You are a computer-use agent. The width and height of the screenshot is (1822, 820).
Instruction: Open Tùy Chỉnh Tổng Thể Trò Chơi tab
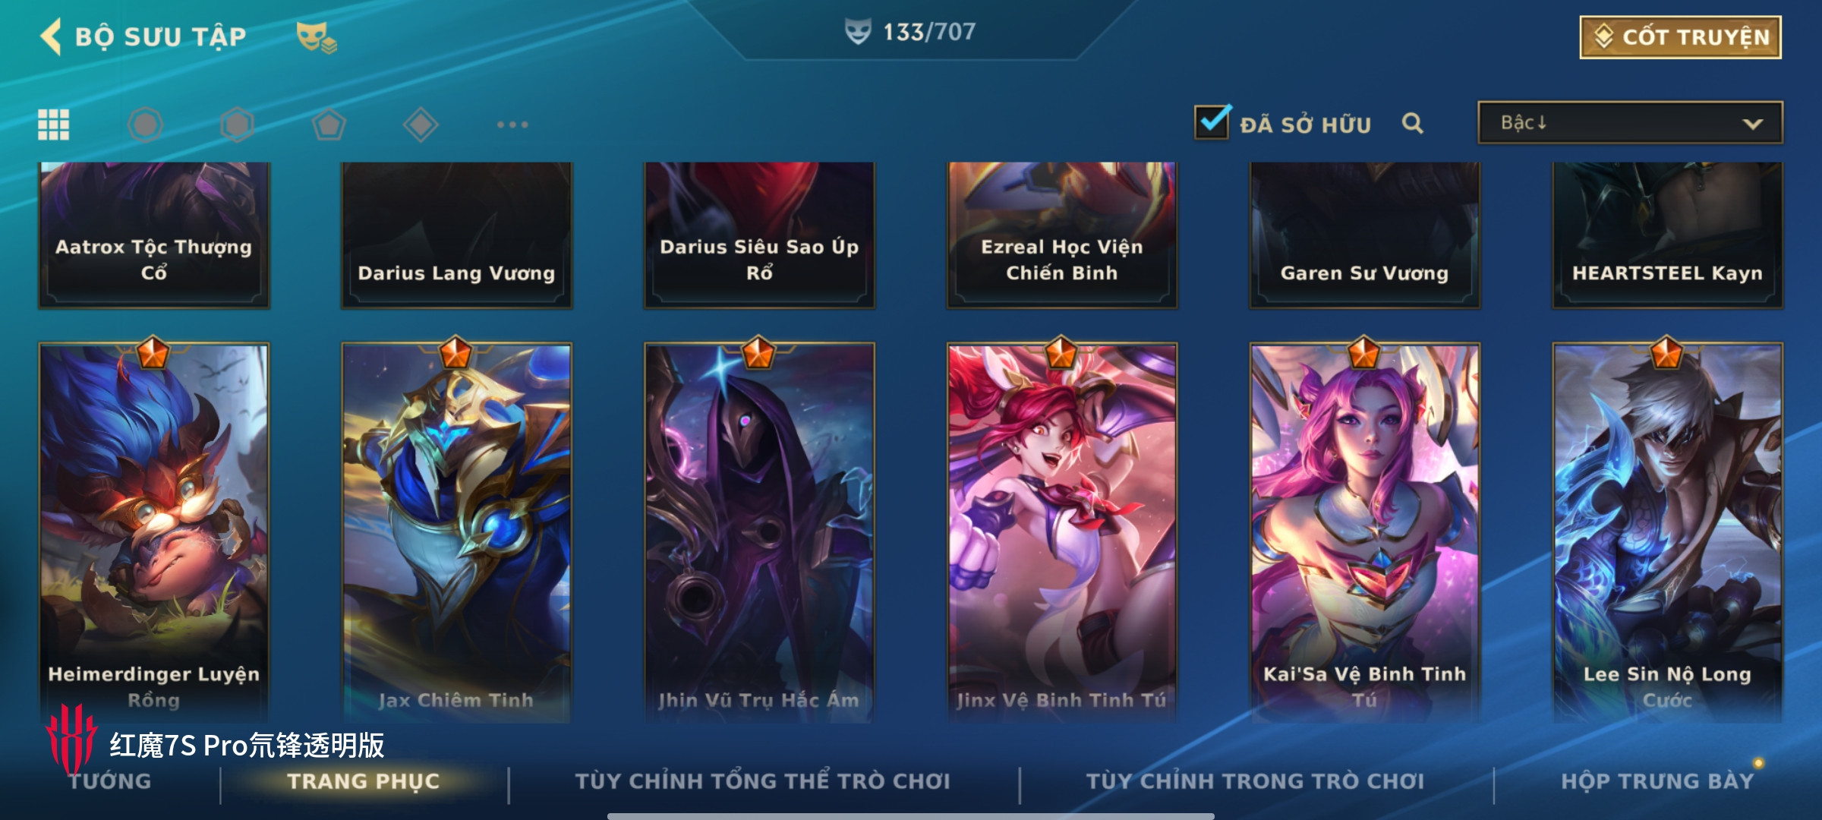point(762,781)
